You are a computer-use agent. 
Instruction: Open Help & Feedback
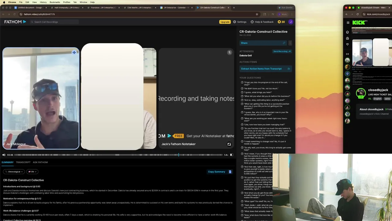coord(262,22)
